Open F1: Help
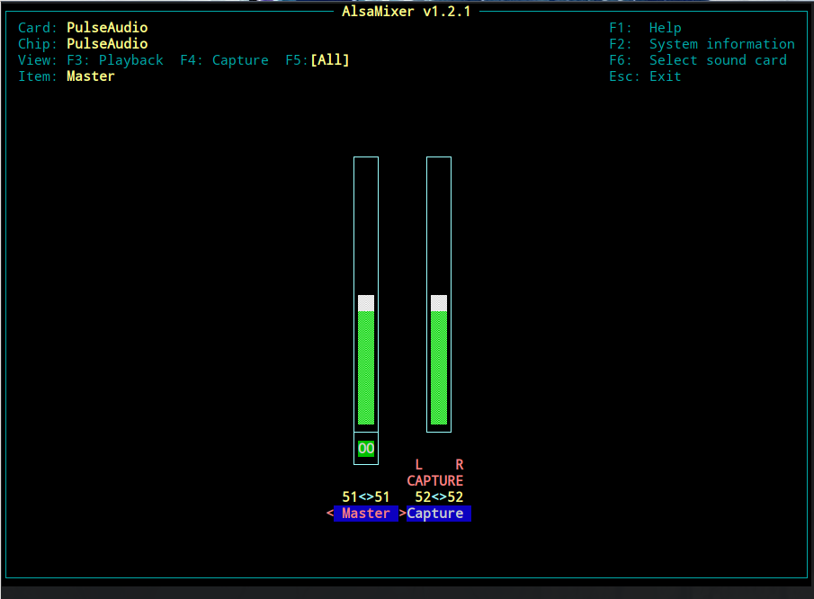Image resolution: width=814 pixels, height=599 pixels. click(645, 28)
